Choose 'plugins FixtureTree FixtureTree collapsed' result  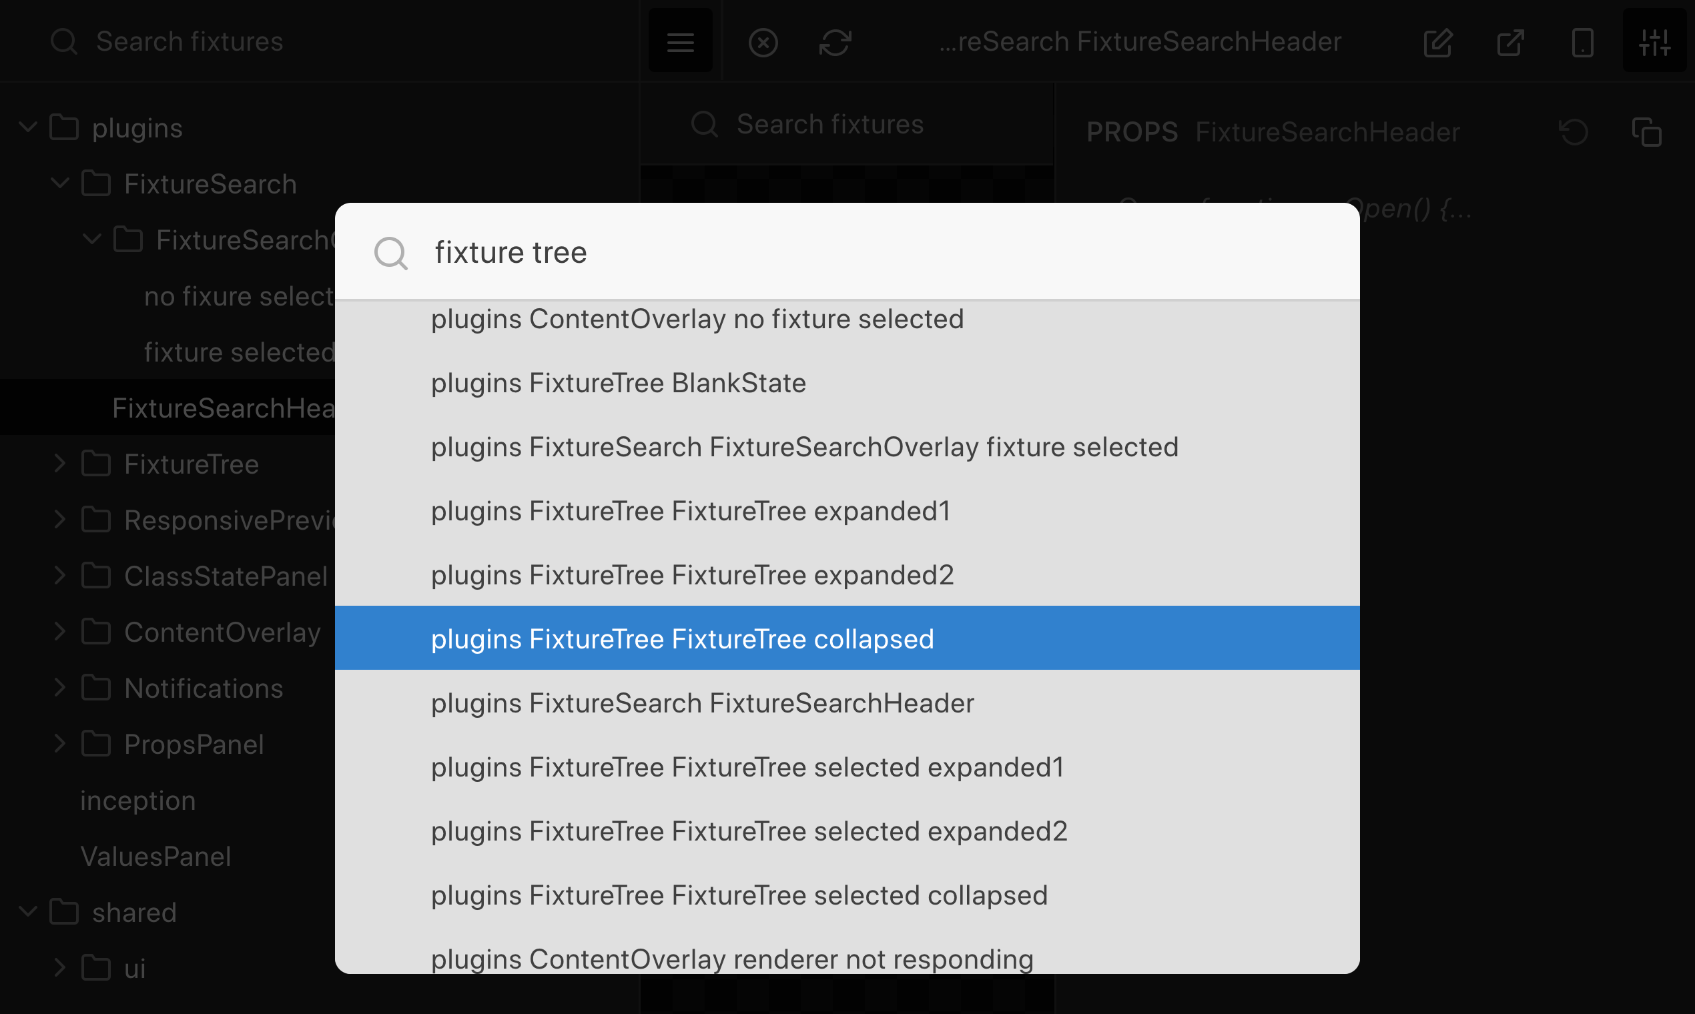[682, 639]
